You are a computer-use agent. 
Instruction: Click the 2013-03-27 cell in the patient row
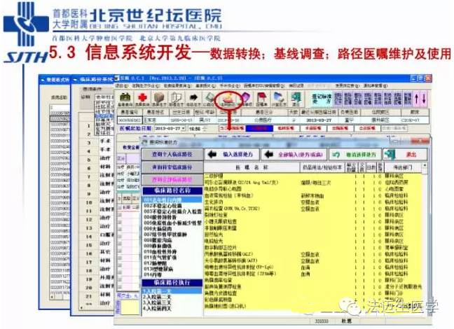coord(319,120)
